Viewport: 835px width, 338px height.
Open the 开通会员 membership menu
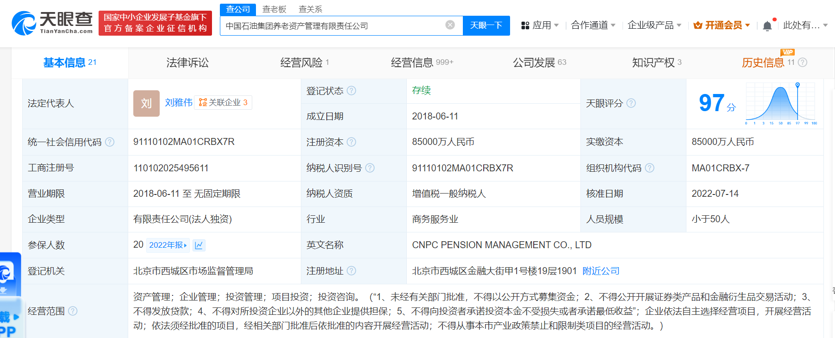722,25
